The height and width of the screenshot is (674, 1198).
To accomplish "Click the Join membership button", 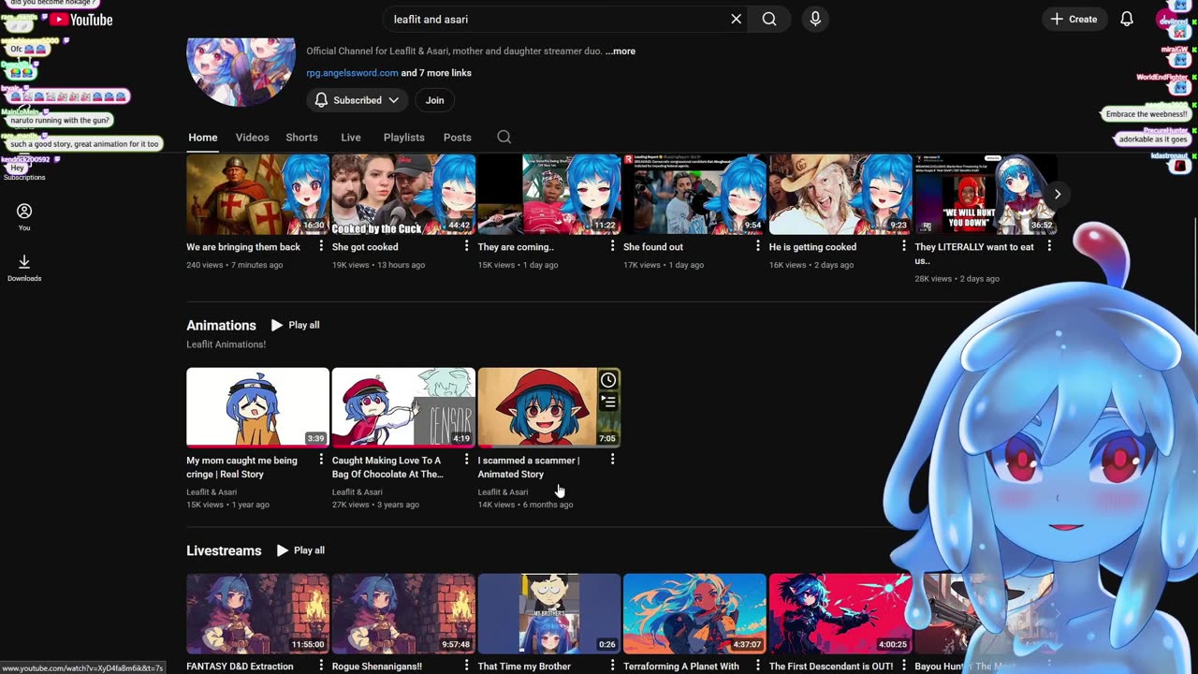I will 434,100.
